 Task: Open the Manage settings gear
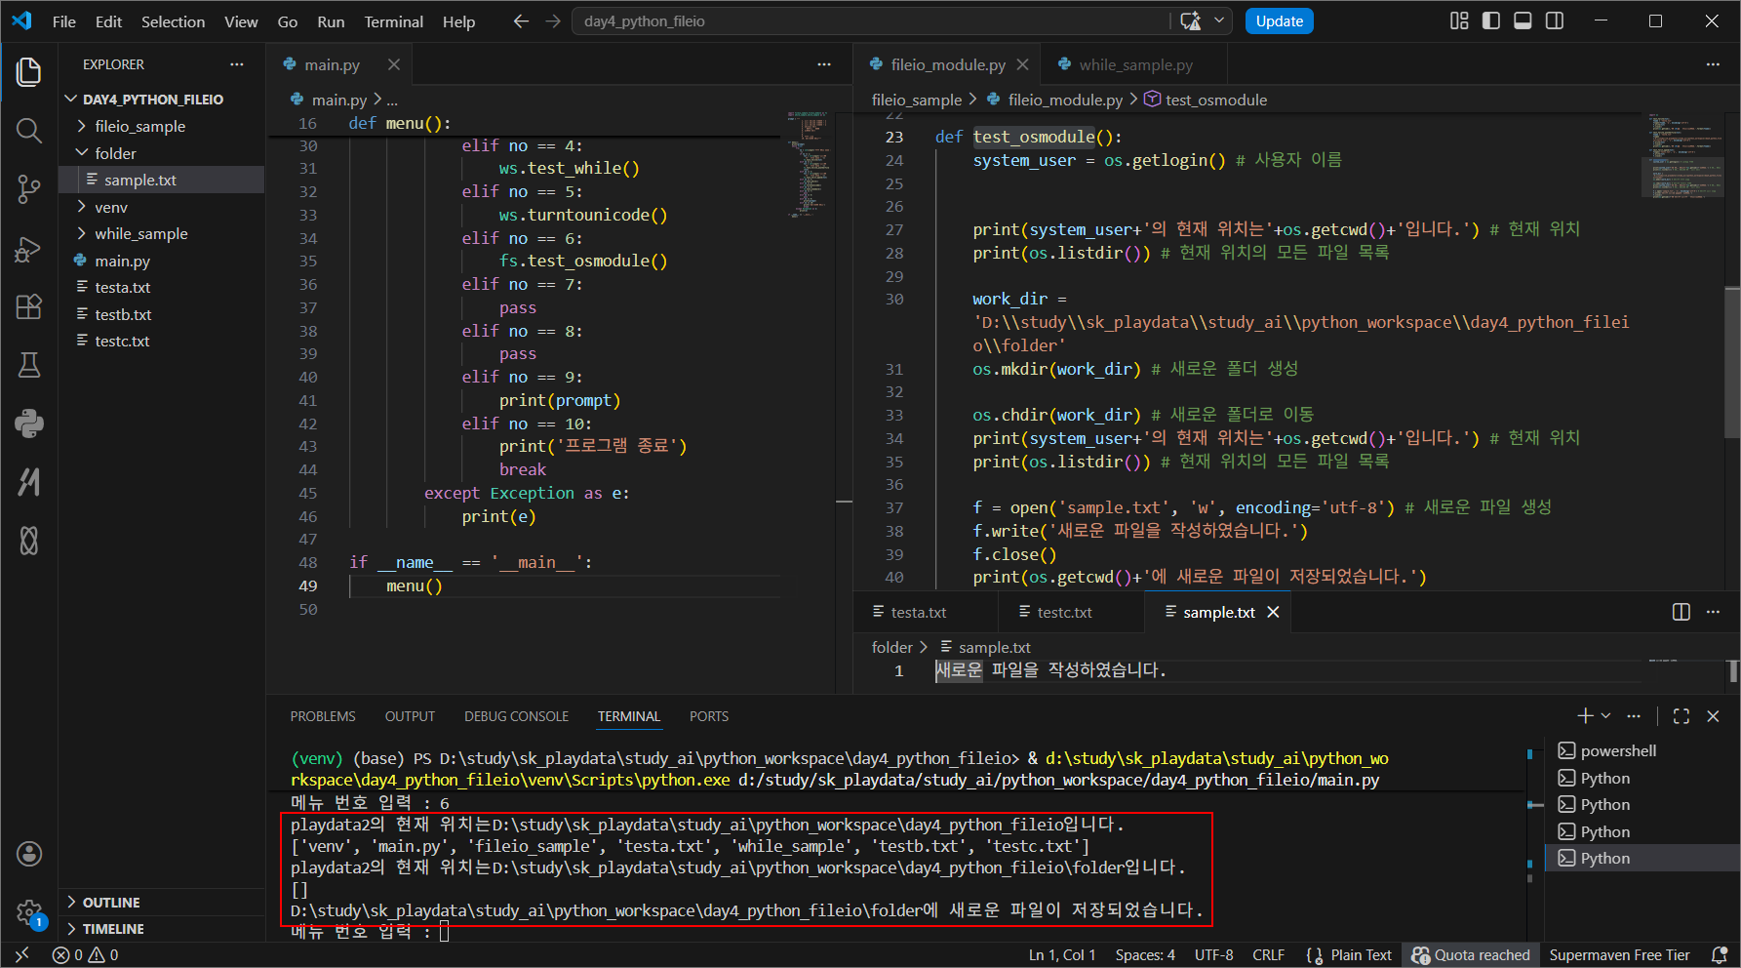(29, 913)
